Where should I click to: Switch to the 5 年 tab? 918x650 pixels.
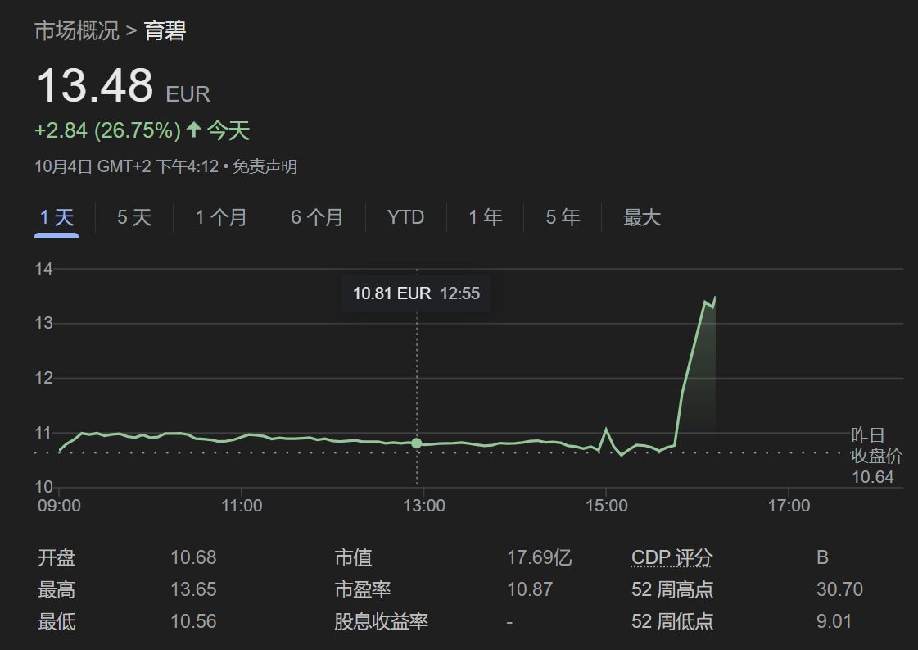[x=563, y=217]
